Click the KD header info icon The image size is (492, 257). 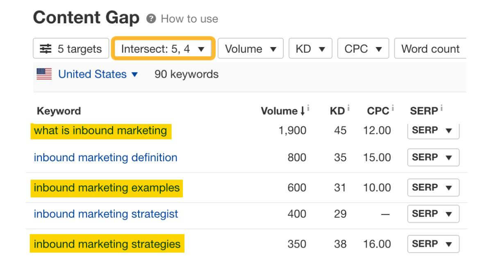click(x=348, y=108)
